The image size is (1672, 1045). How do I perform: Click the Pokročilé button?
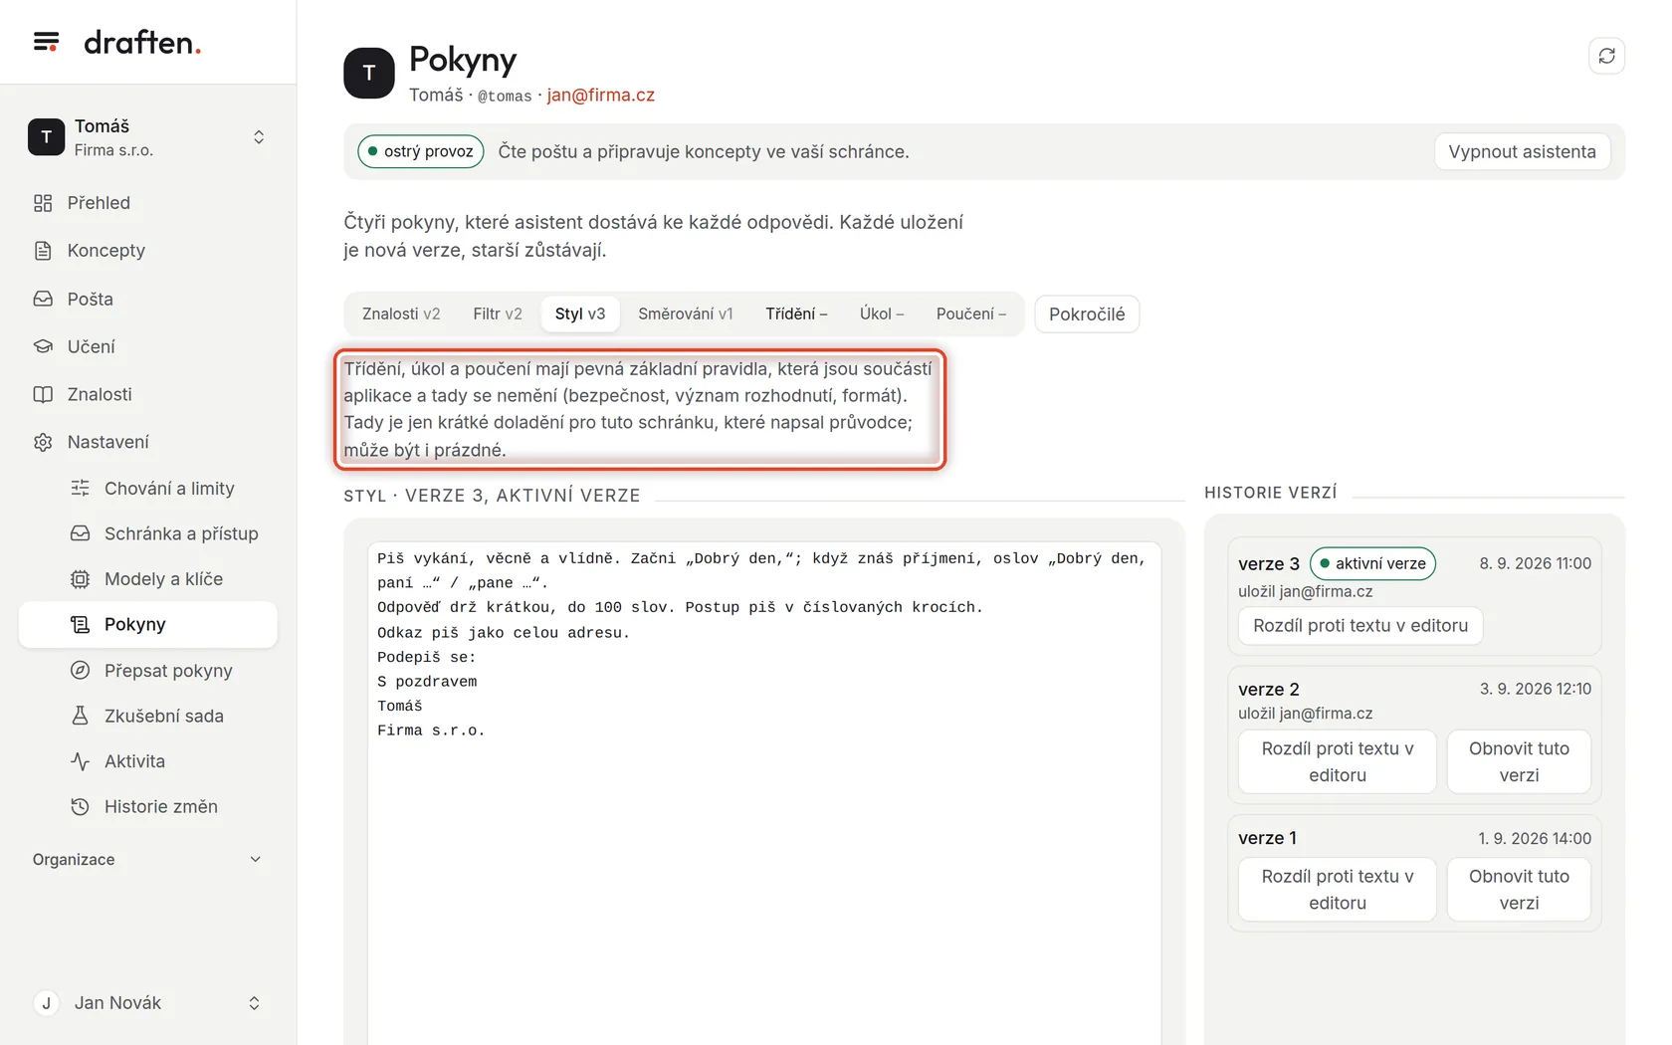(x=1087, y=314)
